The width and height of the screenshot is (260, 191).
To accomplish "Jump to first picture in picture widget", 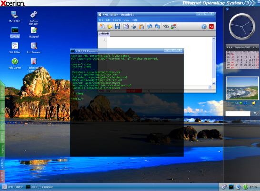I will point(228,103).
